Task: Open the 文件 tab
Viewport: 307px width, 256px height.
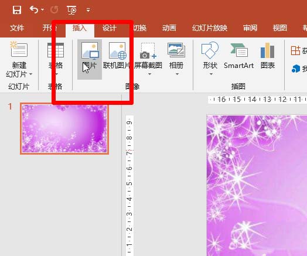Action: click(17, 28)
